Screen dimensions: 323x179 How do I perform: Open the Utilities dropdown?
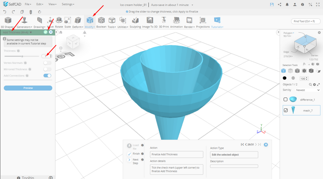pyautogui.click(x=123, y=22)
